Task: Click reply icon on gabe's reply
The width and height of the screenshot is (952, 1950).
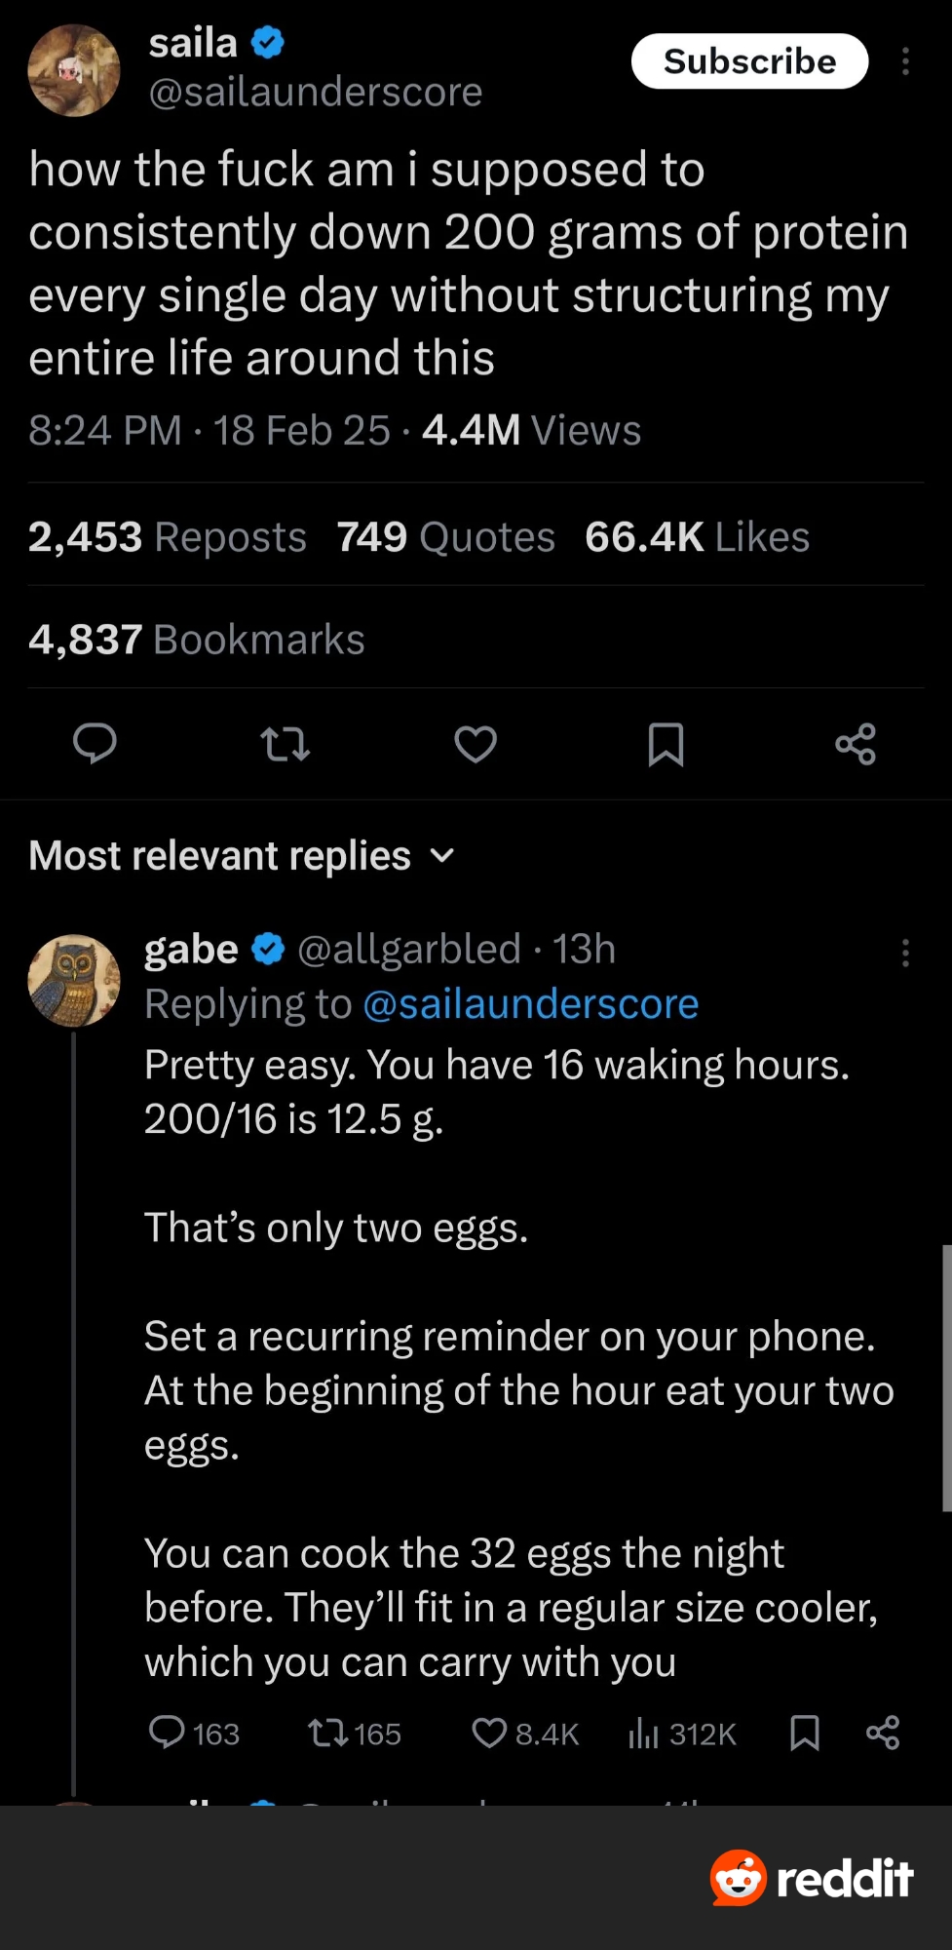Action: coord(167,1733)
